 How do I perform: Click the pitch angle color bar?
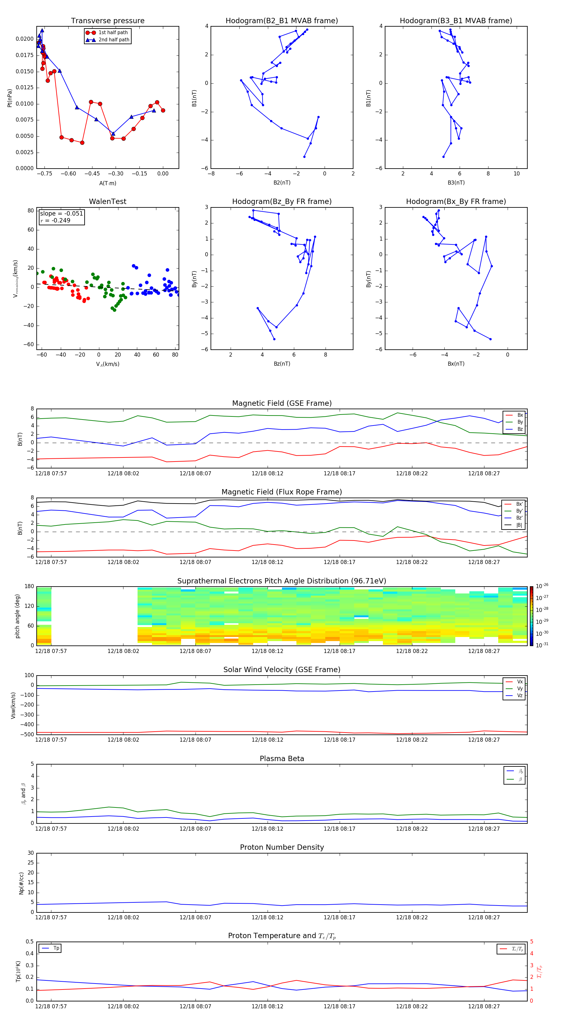(531, 616)
